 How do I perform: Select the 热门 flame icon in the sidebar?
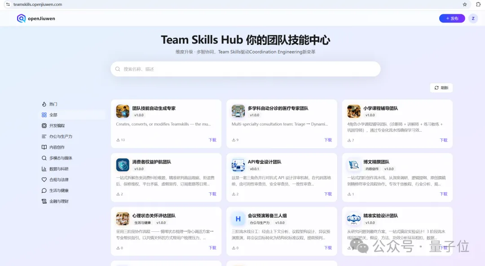44,104
